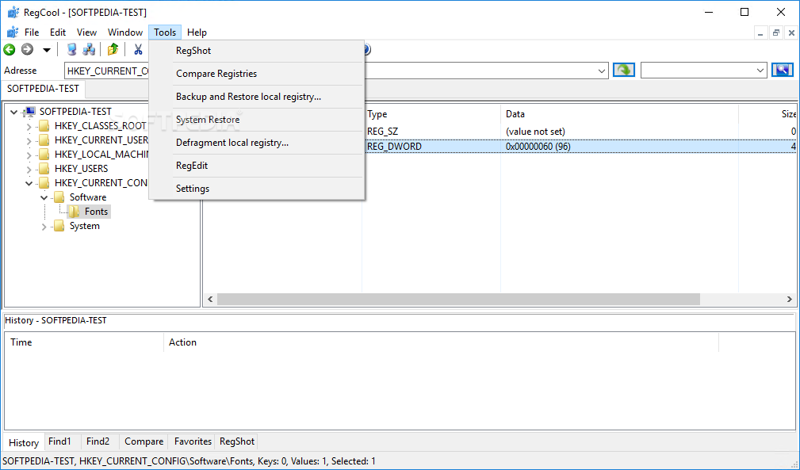This screenshot has height=470, width=800.
Task: Choose Defragment local registry
Action: click(x=257, y=142)
